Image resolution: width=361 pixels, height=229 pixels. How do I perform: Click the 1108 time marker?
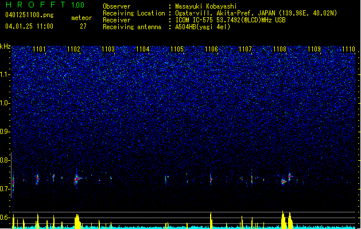(280, 49)
